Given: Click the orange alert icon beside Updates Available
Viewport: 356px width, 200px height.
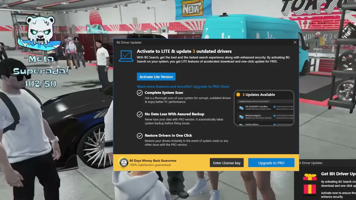Looking at the screenshot, I should point(238,94).
